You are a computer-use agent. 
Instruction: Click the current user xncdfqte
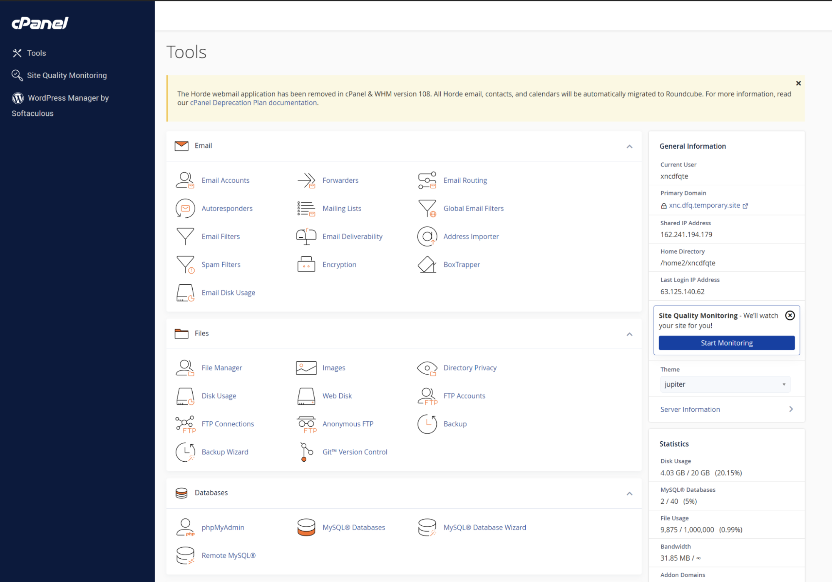[x=674, y=177]
